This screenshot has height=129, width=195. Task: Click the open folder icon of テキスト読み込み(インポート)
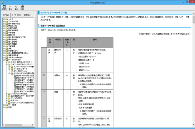click(x=9, y=64)
